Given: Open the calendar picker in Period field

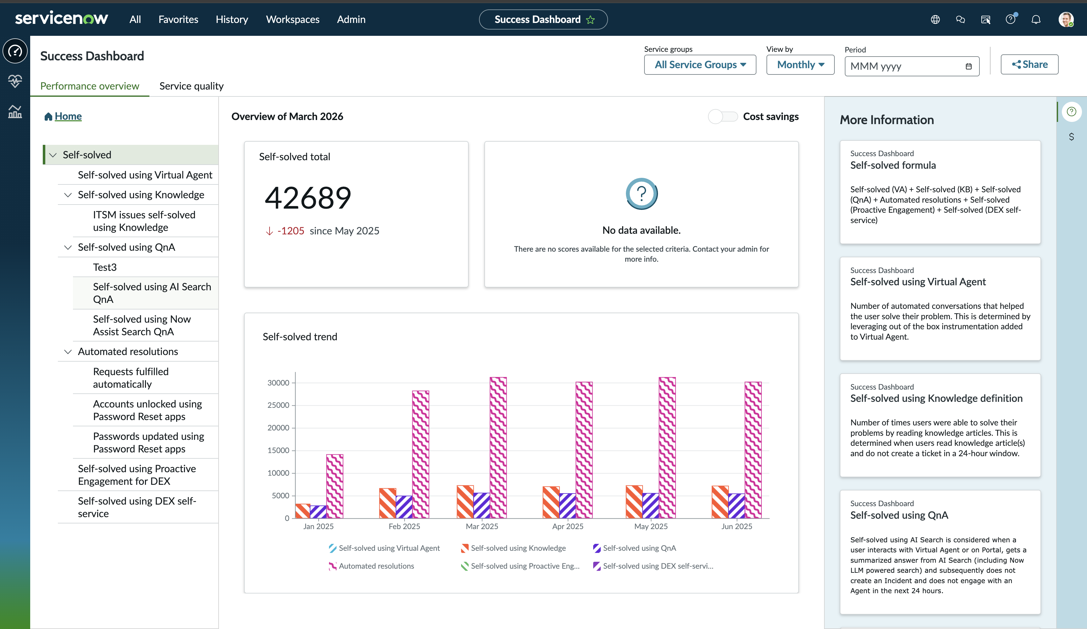Looking at the screenshot, I should click(x=968, y=66).
